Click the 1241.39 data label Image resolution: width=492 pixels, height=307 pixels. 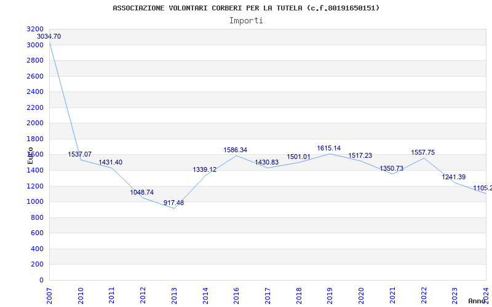point(454,177)
